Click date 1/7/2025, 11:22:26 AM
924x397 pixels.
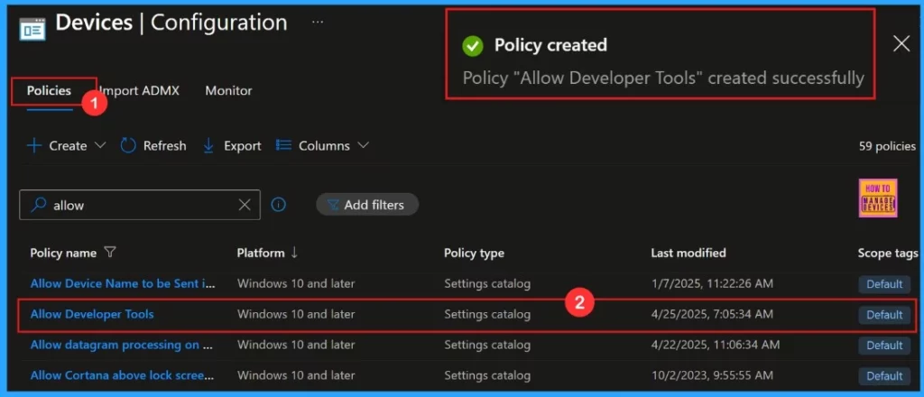pos(711,284)
